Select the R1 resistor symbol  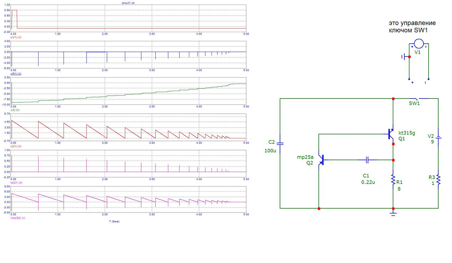pyautogui.click(x=393, y=180)
